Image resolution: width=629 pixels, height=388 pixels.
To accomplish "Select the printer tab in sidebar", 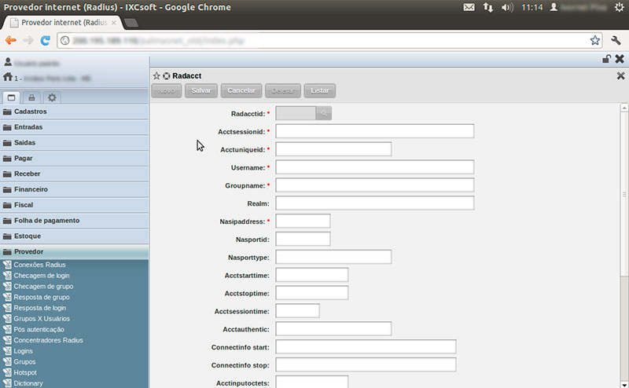I will tap(31, 97).
